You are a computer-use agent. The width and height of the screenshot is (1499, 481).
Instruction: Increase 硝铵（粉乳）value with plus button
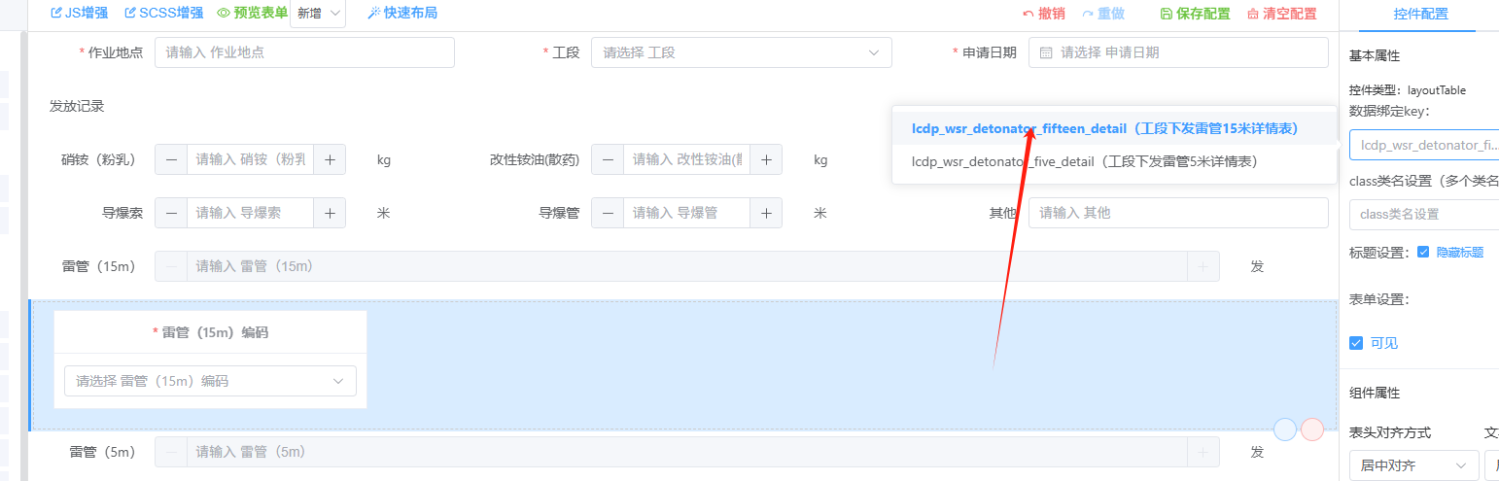pyautogui.click(x=330, y=159)
